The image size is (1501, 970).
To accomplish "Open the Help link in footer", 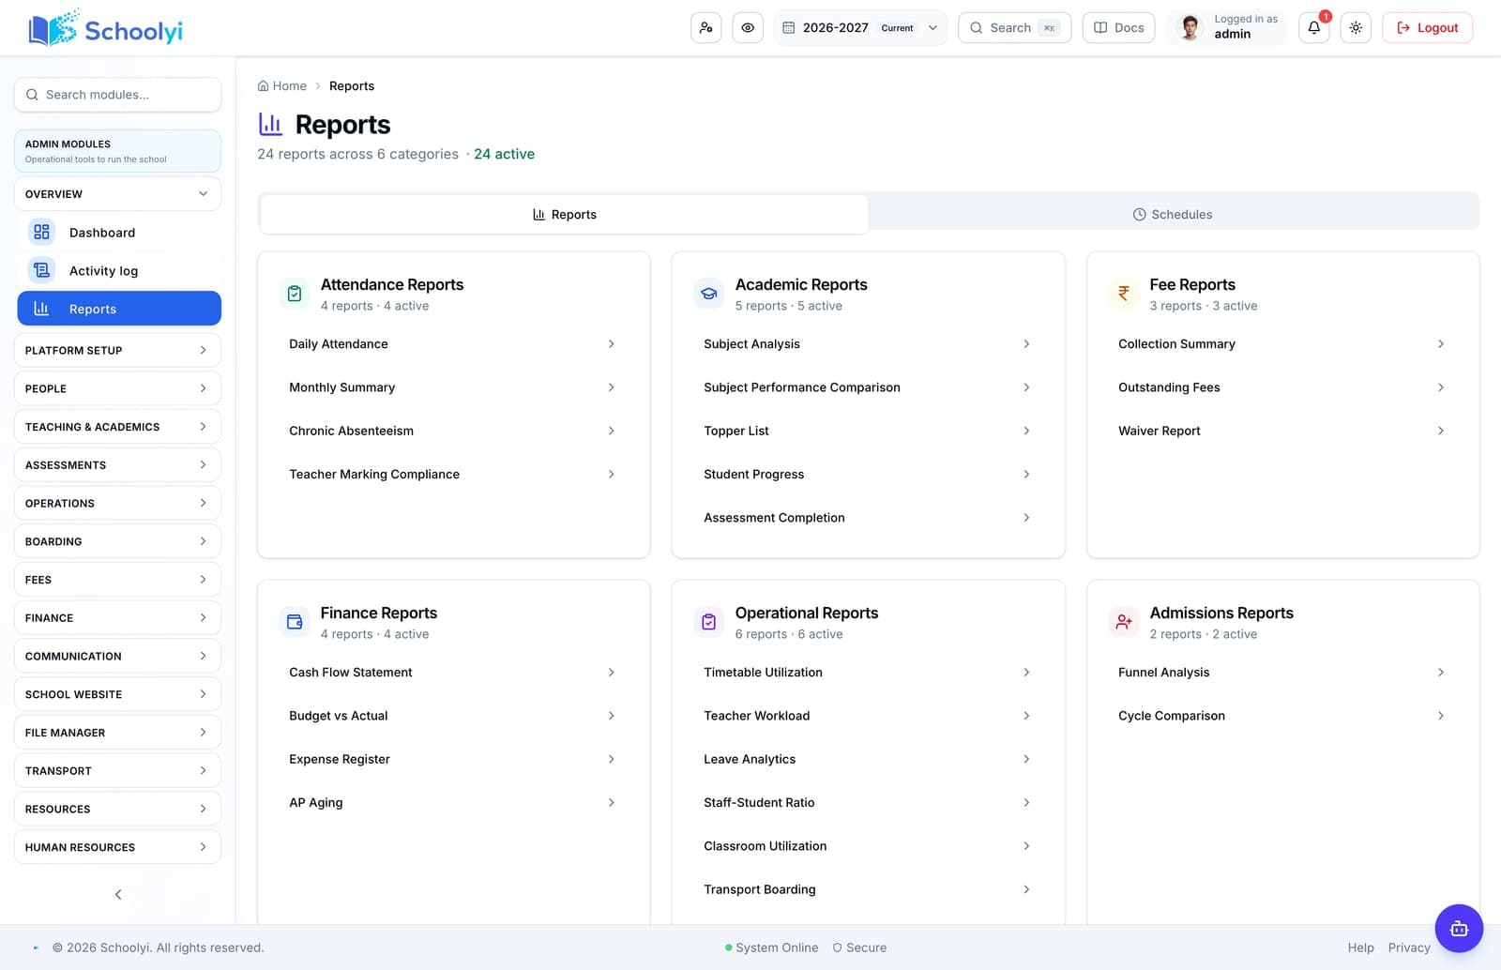I will (1360, 947).
